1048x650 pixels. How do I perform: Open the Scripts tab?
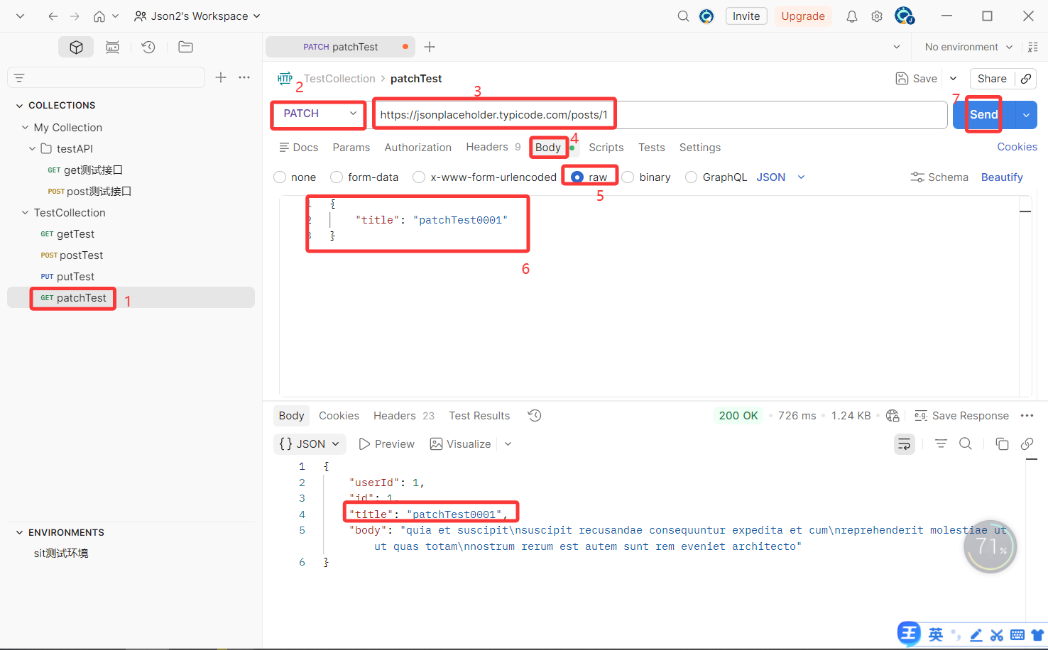tap(606, 148)
